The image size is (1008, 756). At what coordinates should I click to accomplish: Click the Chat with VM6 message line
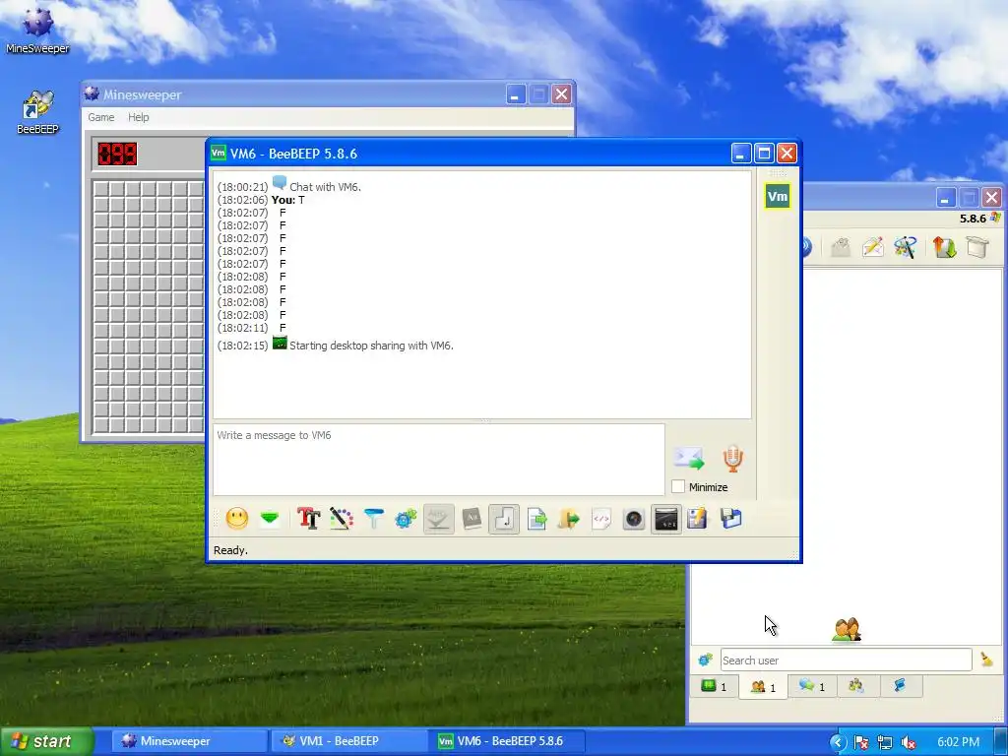click(289, 186)
